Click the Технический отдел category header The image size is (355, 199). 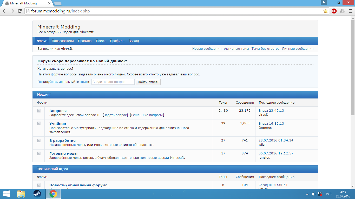175,169
